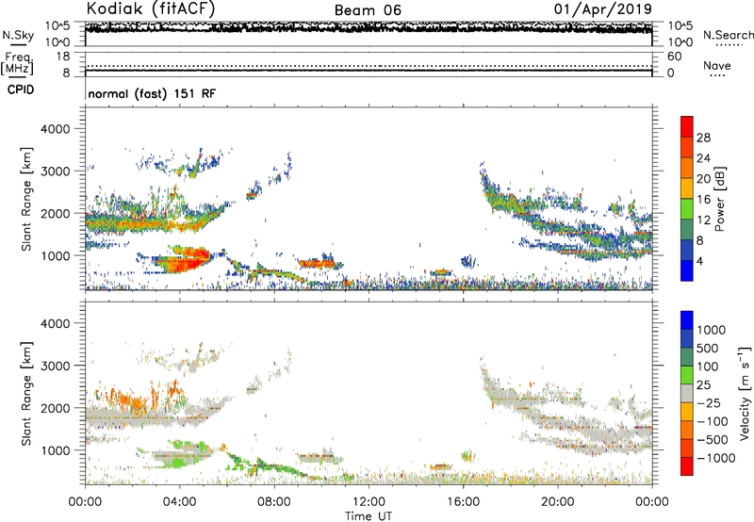754x522 pixels.
Task: Click the bright blue bottom segment of Power colorbar
Action: click(x=687, y=270)
